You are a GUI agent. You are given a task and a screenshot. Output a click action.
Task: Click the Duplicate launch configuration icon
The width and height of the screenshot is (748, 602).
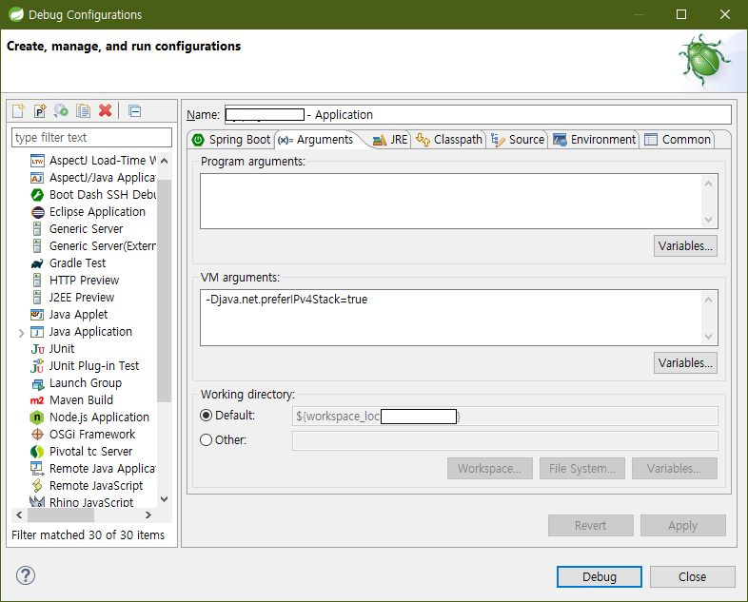pyautogui.click(x=83, y=110)
